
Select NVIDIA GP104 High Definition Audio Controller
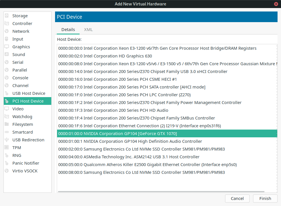point(167,141)
